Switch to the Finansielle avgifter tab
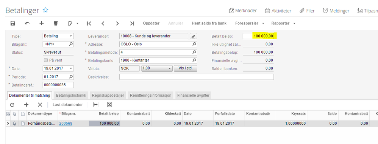 pos(194,96)
